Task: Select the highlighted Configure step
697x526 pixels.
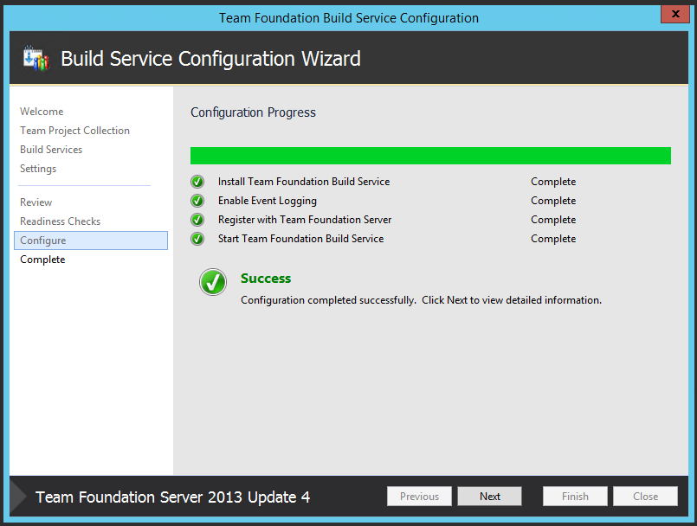Action: 91,241
